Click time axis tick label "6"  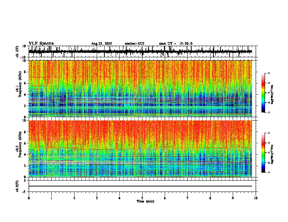[165, 198]
